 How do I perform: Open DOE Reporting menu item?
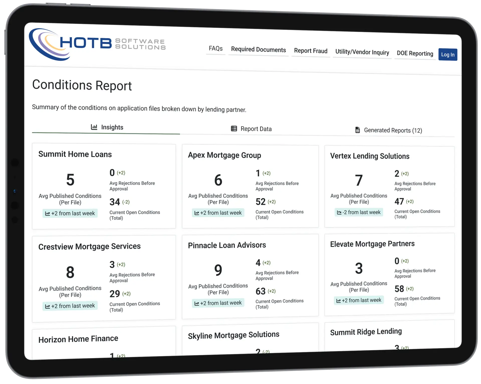[x=415, y=53]
